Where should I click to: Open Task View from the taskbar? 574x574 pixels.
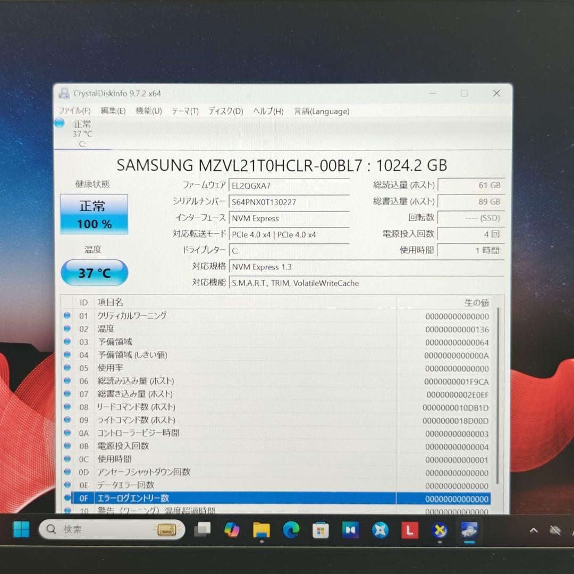click(202, 529)
